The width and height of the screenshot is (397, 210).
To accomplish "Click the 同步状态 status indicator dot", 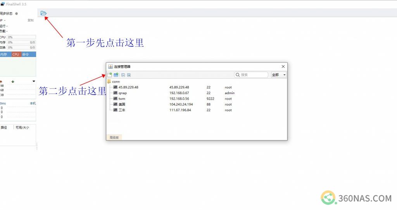I will pos(16,14).
